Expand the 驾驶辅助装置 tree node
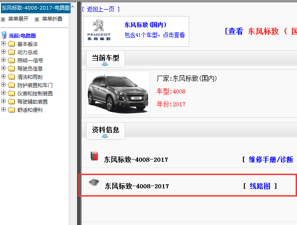Viewport: 297px width, 225px height. (3, 101)
